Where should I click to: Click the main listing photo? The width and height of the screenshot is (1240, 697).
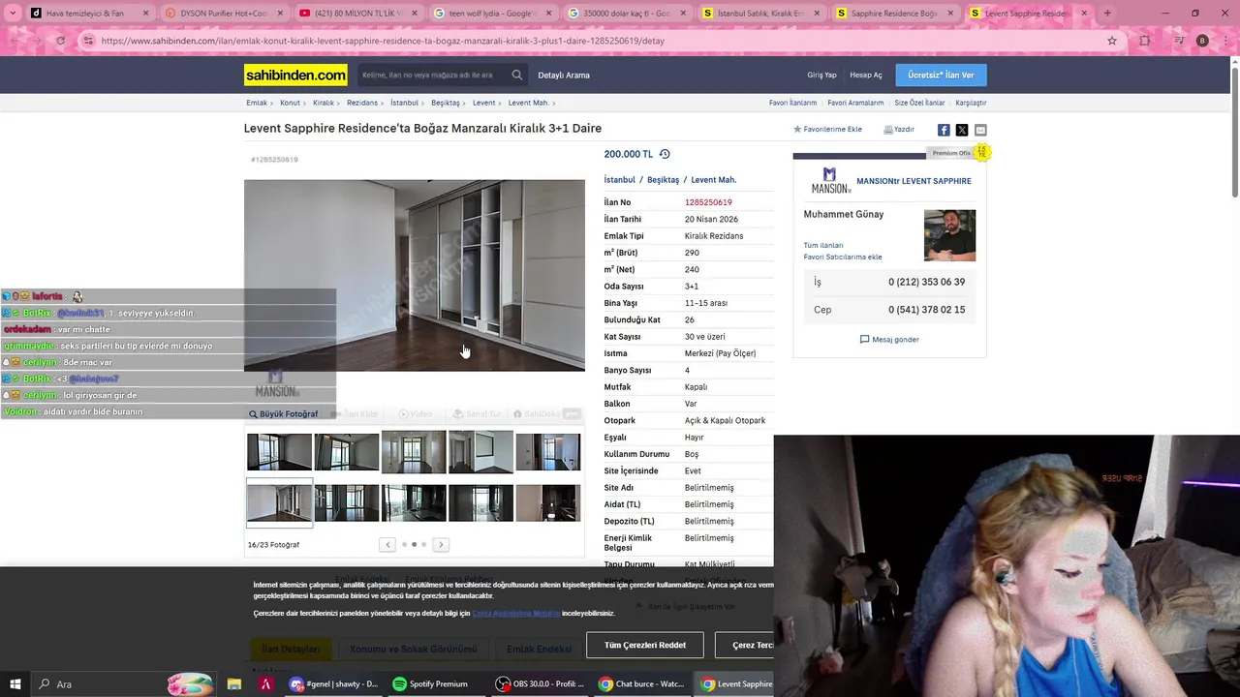coord(415,275)
